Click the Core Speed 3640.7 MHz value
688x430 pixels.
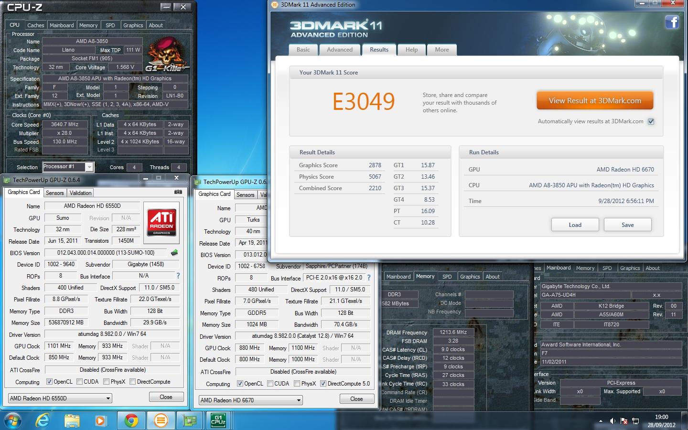coord(65,124)
